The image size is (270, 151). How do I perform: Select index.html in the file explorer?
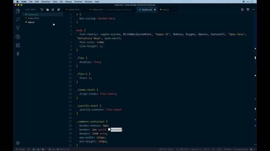43,18
